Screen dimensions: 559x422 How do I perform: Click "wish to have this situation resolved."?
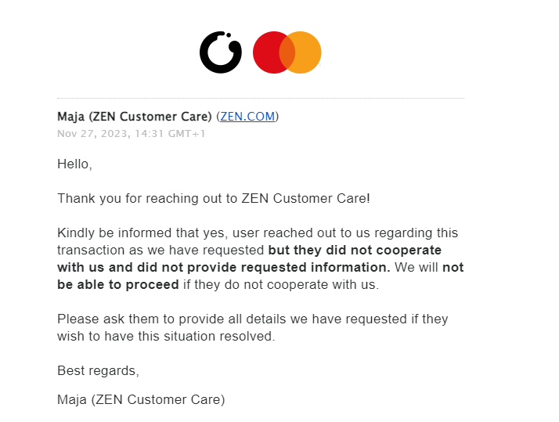point(165,337)
